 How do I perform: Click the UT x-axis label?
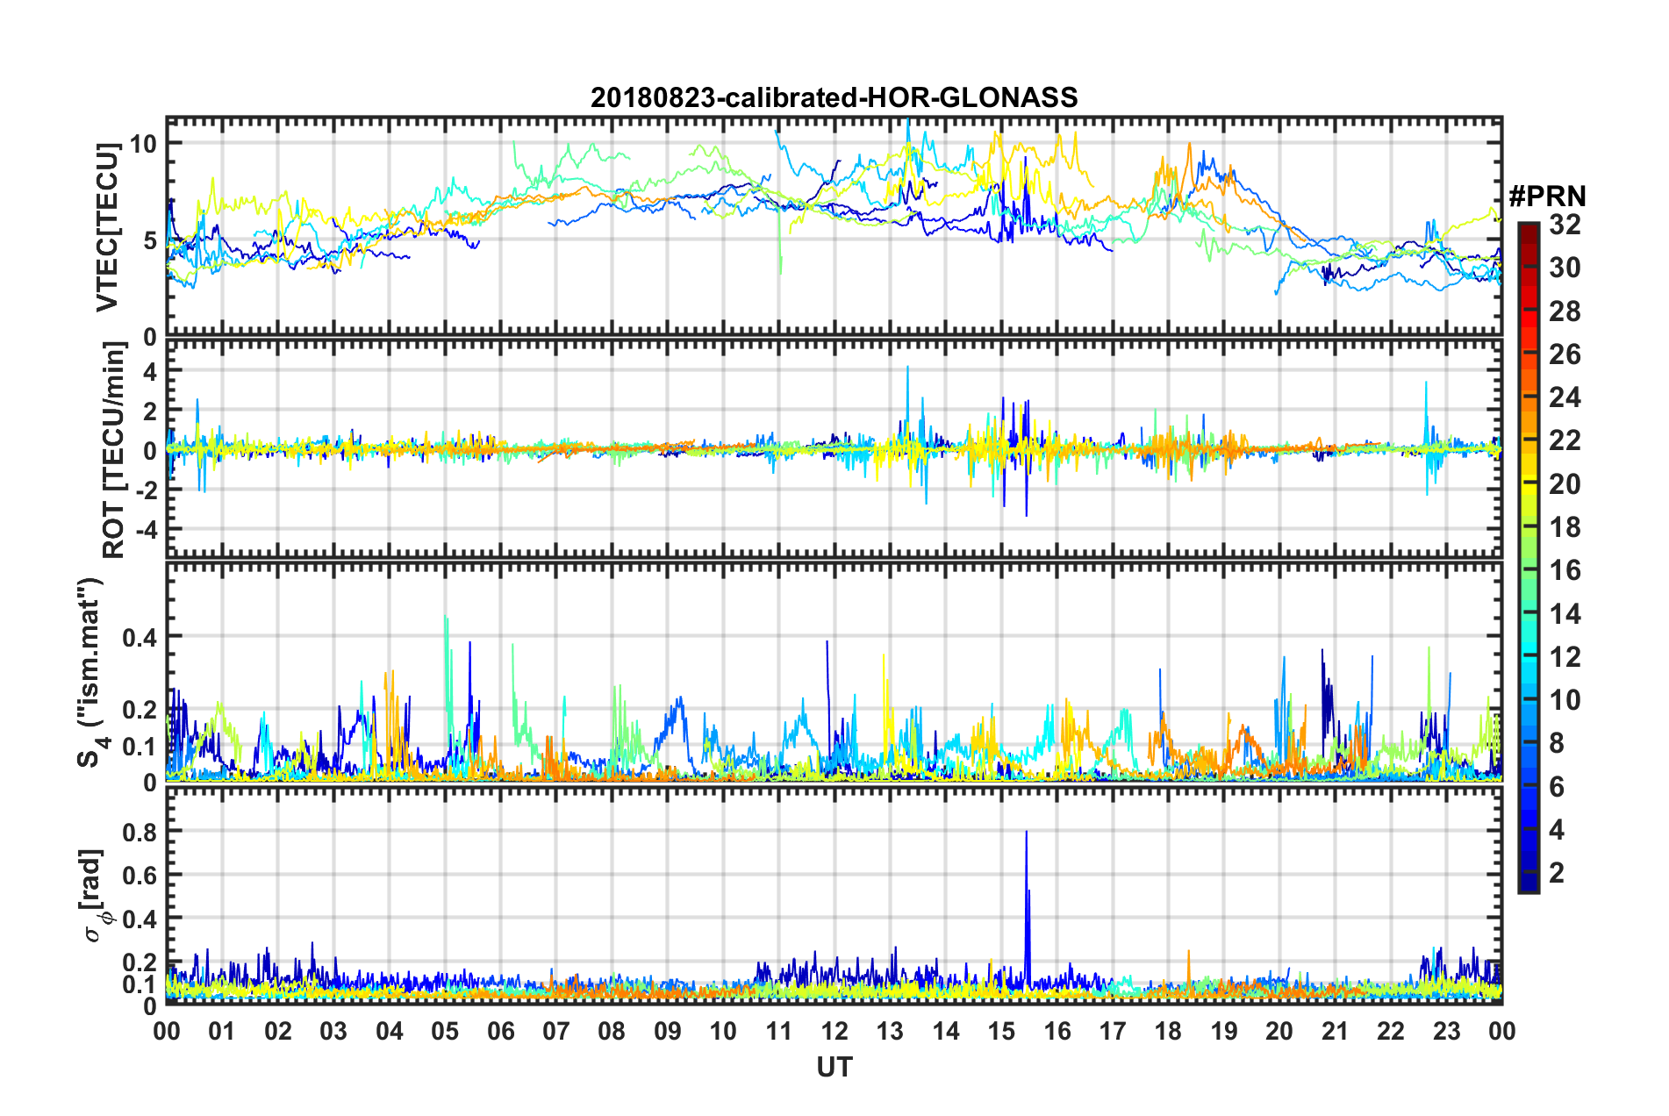tap(834, 1067)
